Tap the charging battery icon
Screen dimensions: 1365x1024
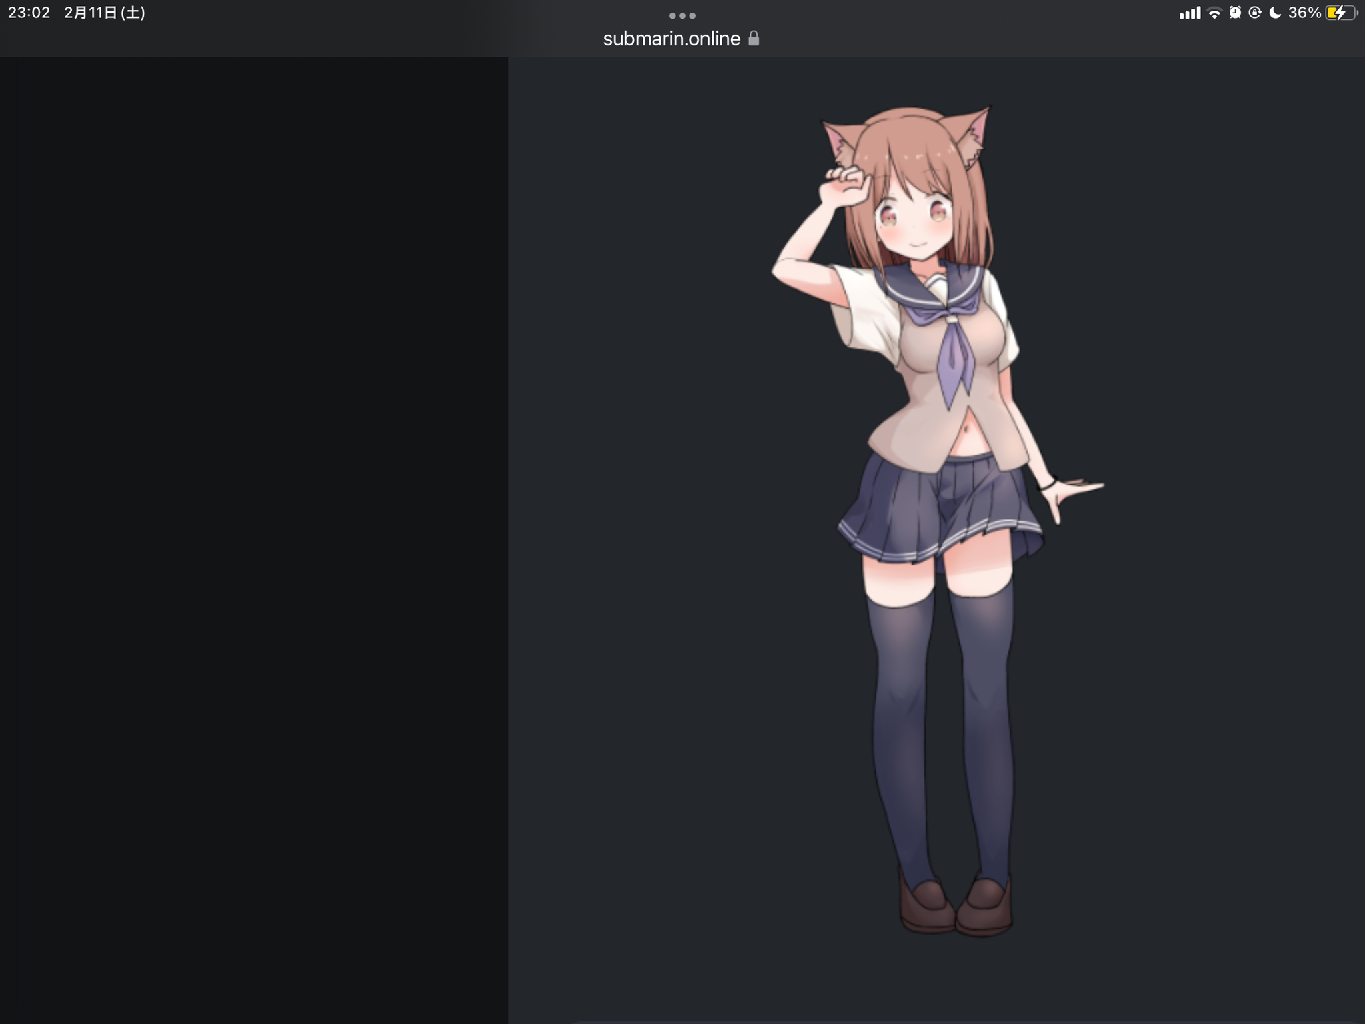[x=1340, y=13]
